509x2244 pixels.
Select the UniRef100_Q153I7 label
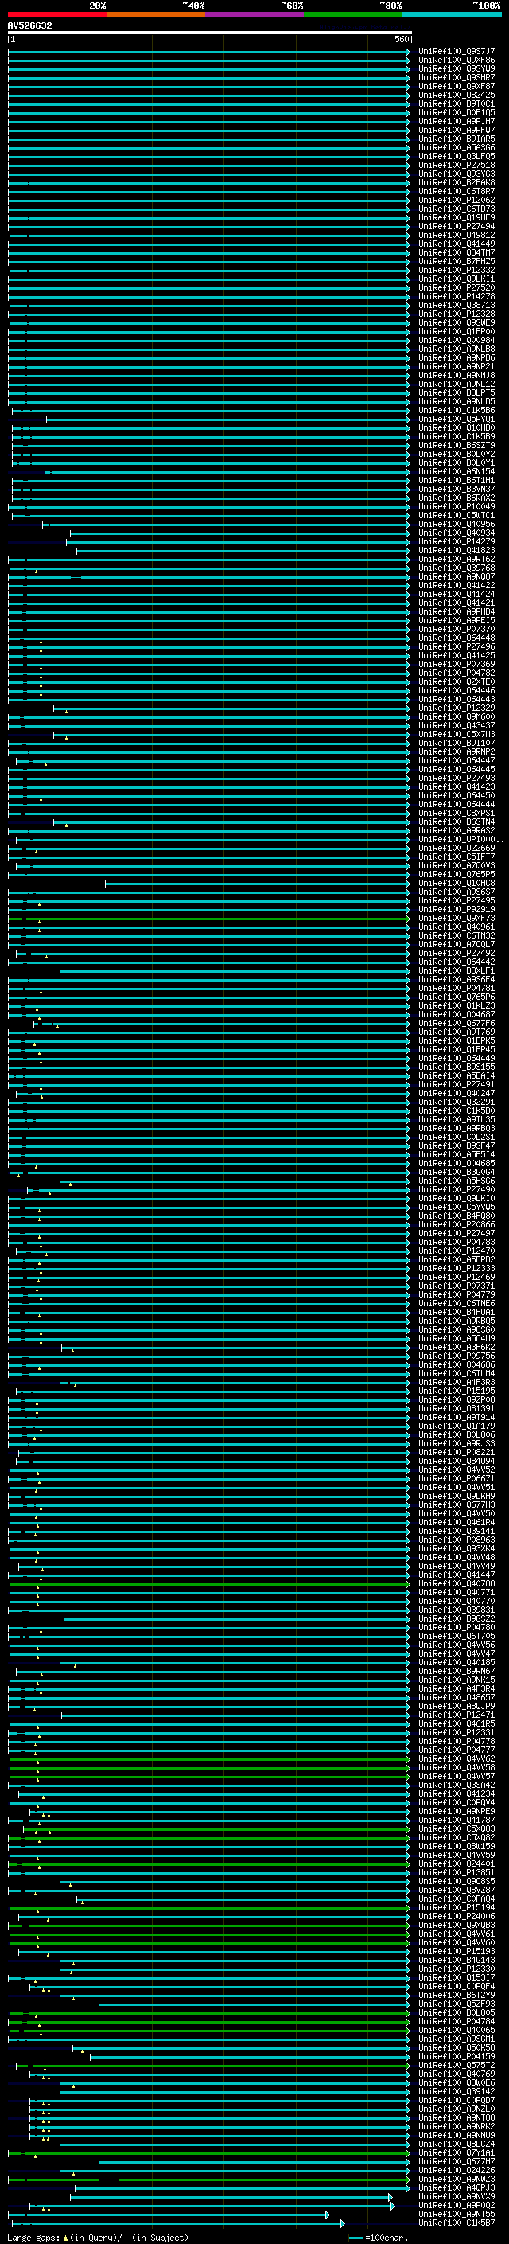(x=457, y=1977)
